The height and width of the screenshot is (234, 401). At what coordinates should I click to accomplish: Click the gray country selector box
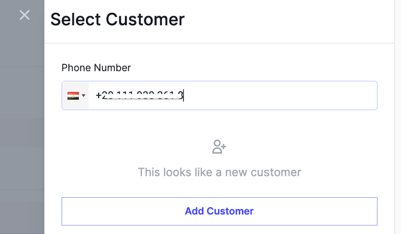(x=76, y=96)
